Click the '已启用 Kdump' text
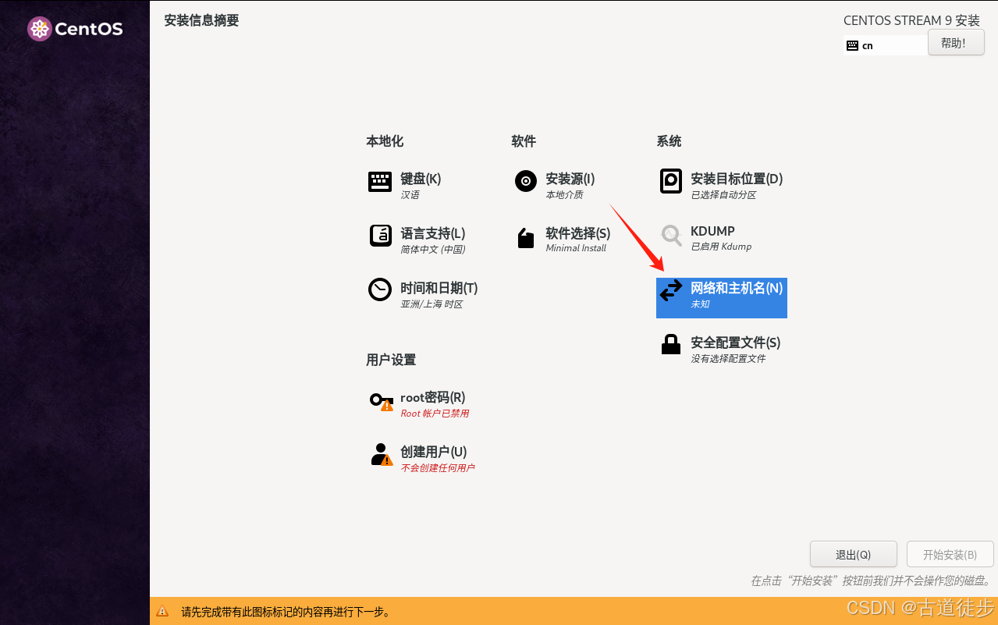The width and height of the screenshot is (998, 625). 721,247
